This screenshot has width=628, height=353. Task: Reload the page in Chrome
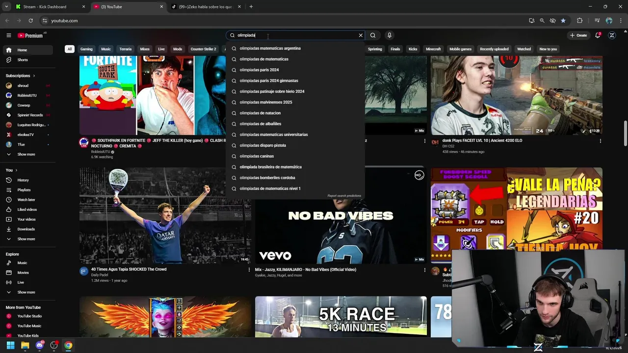(30, 21)
